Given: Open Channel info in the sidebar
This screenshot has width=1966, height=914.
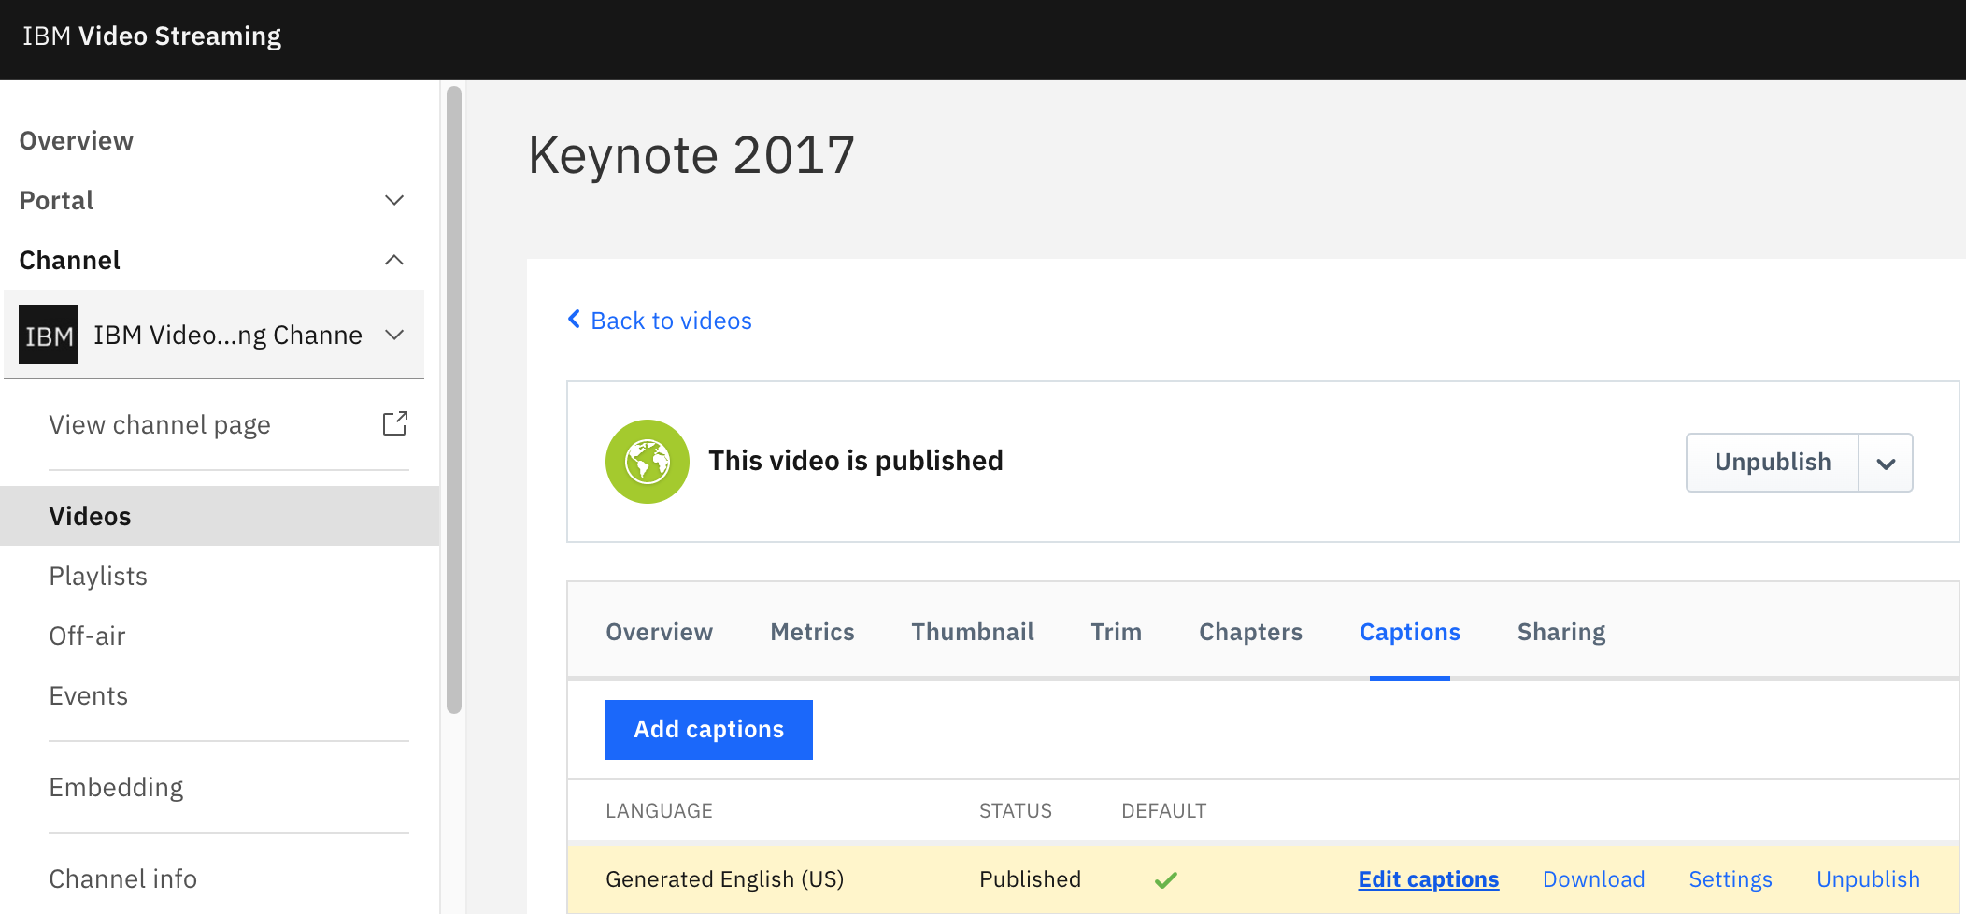Looking at the screenshot, I should tap(122, 879).
